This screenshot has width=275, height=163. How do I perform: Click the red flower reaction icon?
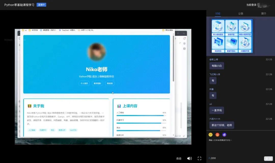(x=217, y=134)
